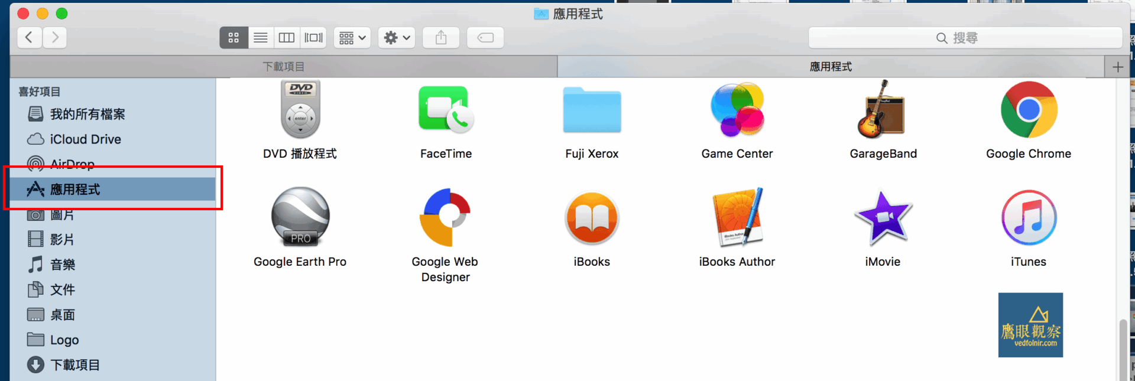Open AirDrop in sidebar

coord(112,164)
